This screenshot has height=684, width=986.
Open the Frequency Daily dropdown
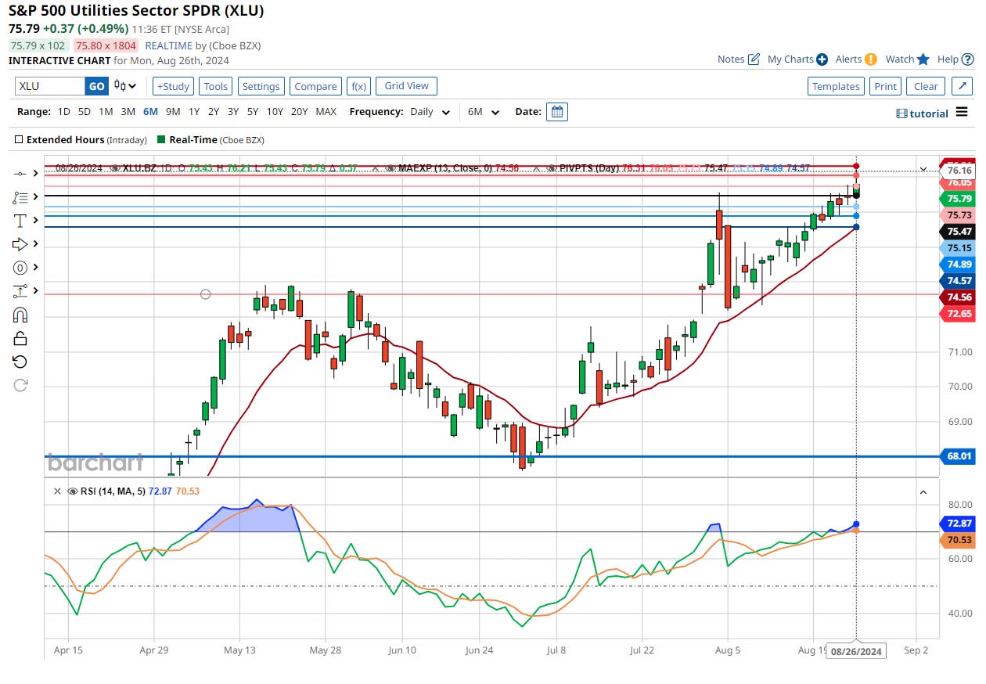pyautogui.click(x=430, y=112)
